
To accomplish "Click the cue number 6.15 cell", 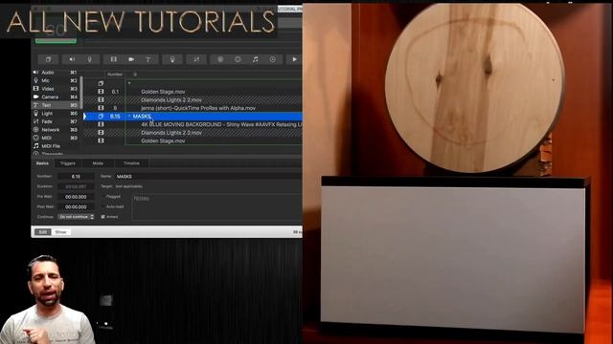I will (115, 117).
